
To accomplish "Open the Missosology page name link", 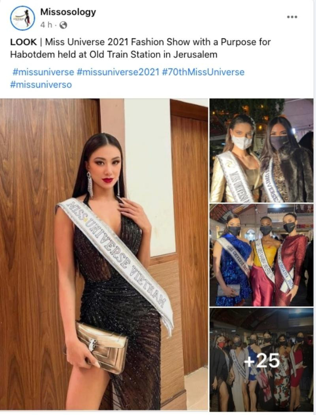I will click(x=68, y=12).
